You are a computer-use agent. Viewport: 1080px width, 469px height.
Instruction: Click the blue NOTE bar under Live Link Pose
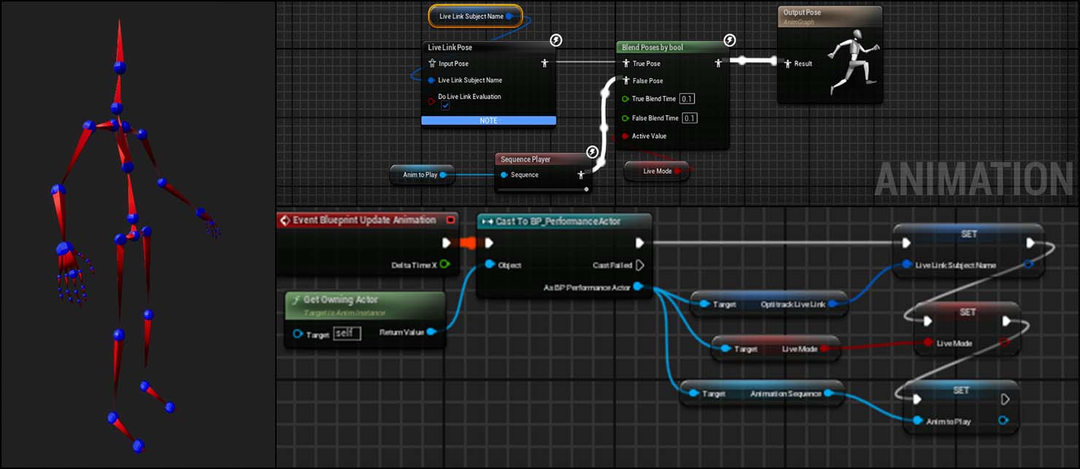[488, 120]
